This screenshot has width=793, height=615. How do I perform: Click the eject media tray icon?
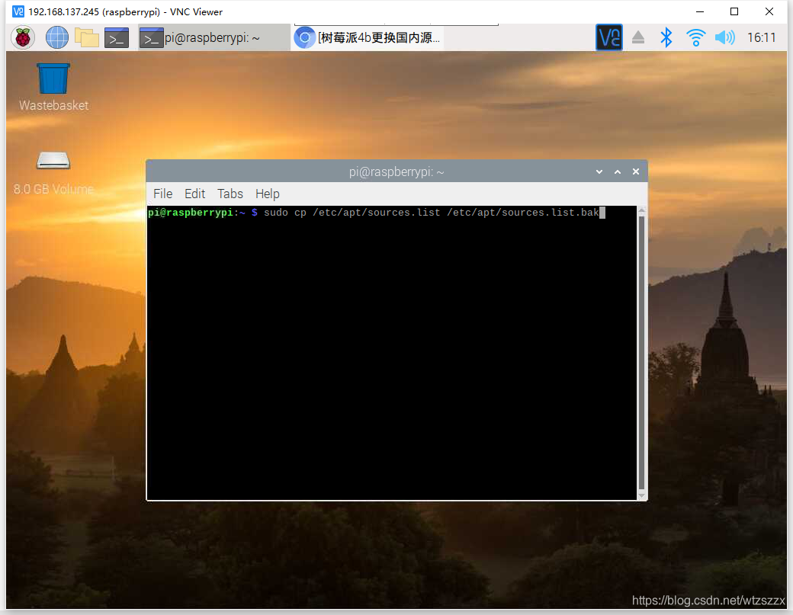[638, 37]
